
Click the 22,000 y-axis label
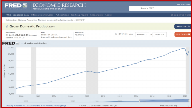[11, 47]
